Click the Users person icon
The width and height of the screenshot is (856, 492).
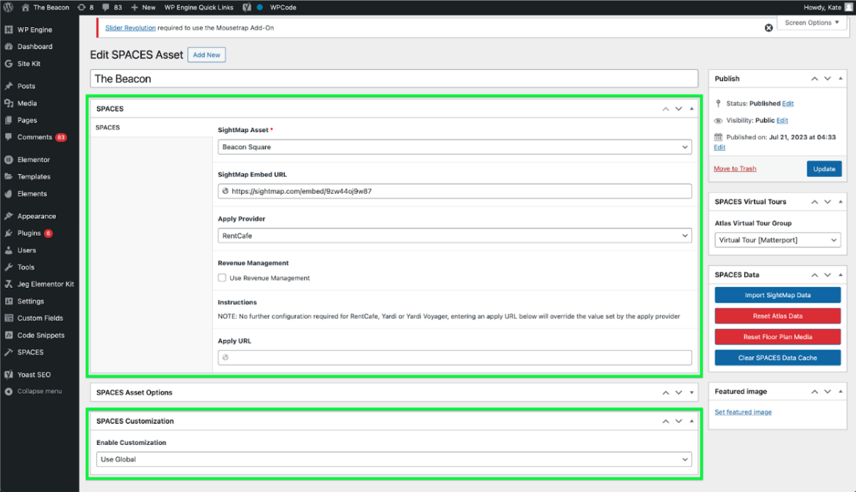(x=9, y=250)
